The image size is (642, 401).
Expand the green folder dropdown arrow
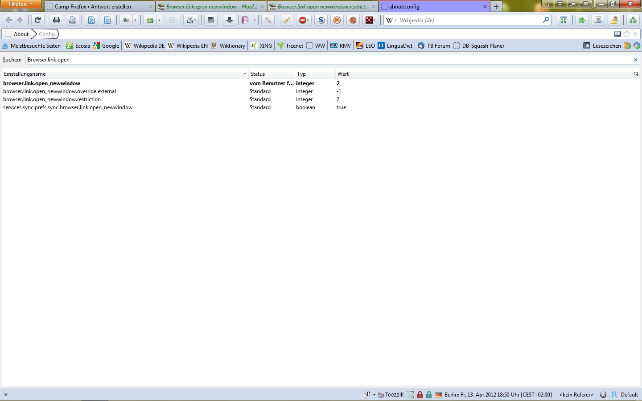(159, 20)
